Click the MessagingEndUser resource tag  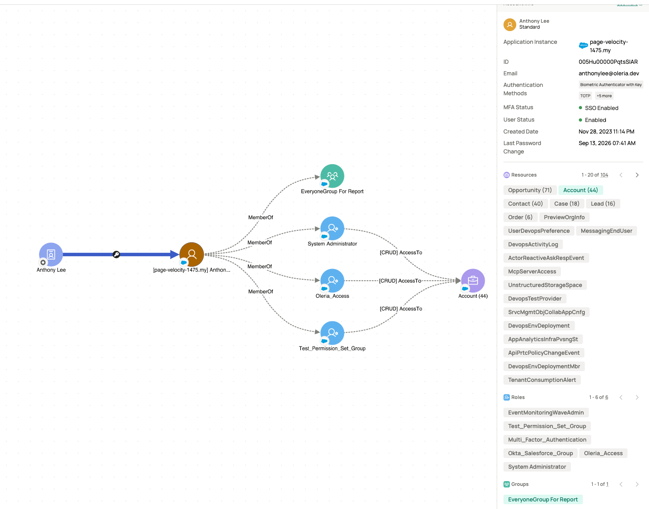(x=606, y=231)
